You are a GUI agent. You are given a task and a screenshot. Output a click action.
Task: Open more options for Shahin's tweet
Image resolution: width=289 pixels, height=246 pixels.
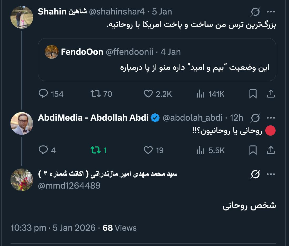(x=271, y=12)
